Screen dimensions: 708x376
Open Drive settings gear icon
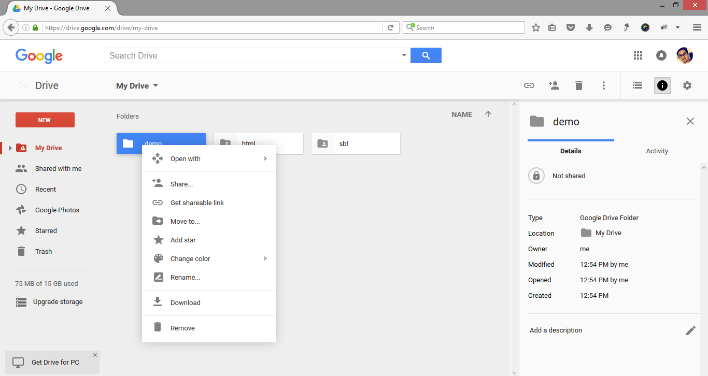tap(687, 85)
